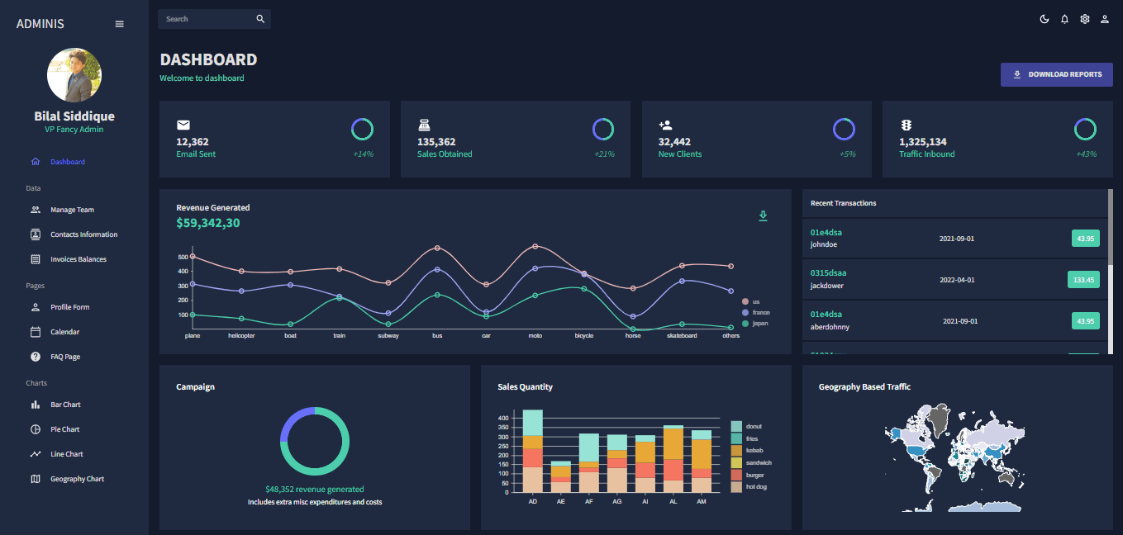Click Dashboard home icon in sidebar
1123x535 pixels.
pos(36,162)
